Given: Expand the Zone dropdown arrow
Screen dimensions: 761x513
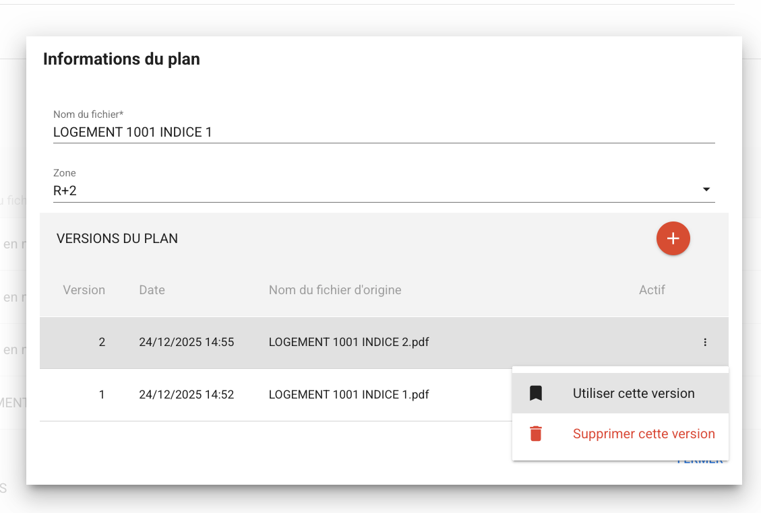Looking at the screenshot, I should click(706, 190).
